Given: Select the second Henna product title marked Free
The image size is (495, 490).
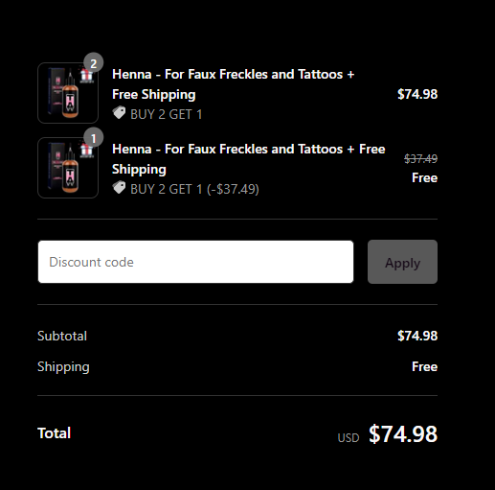Looking at the screenshot, I should click(249, 159).
